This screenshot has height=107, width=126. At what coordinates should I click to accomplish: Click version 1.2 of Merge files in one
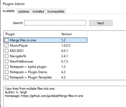click(63, 40)
